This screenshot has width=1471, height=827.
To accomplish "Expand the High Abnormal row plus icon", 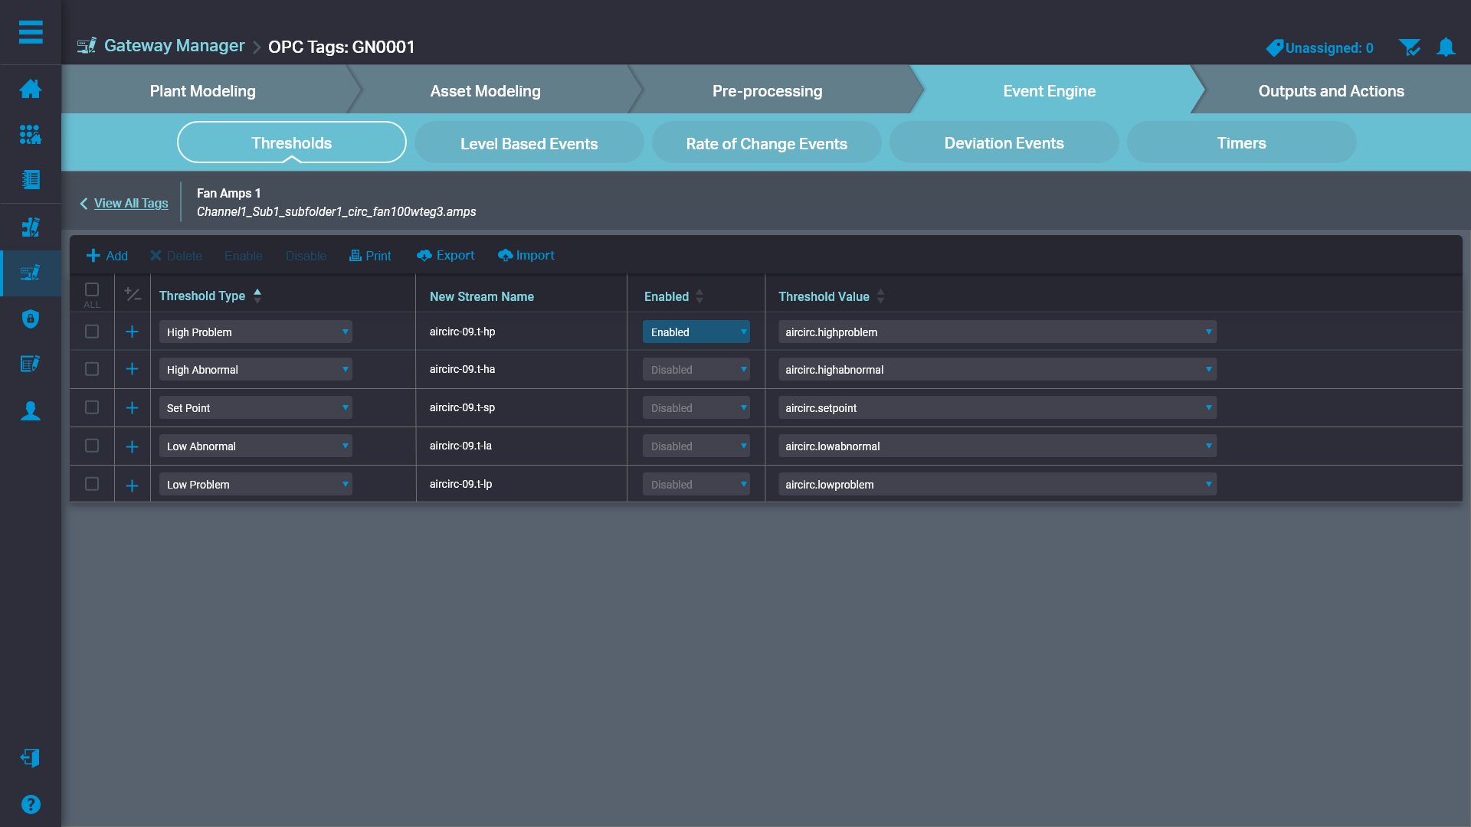I will 132,369.
